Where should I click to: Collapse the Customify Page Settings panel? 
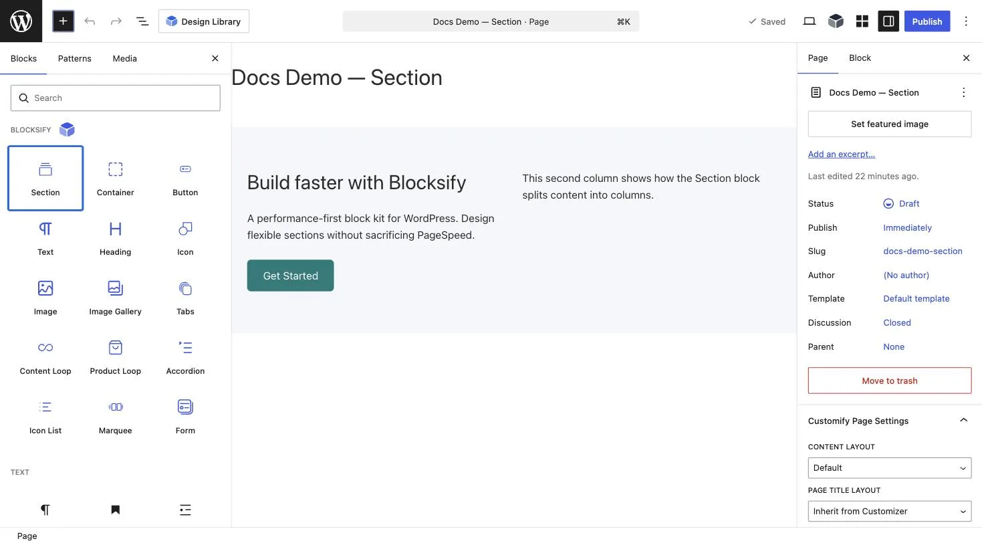(889, 421)
